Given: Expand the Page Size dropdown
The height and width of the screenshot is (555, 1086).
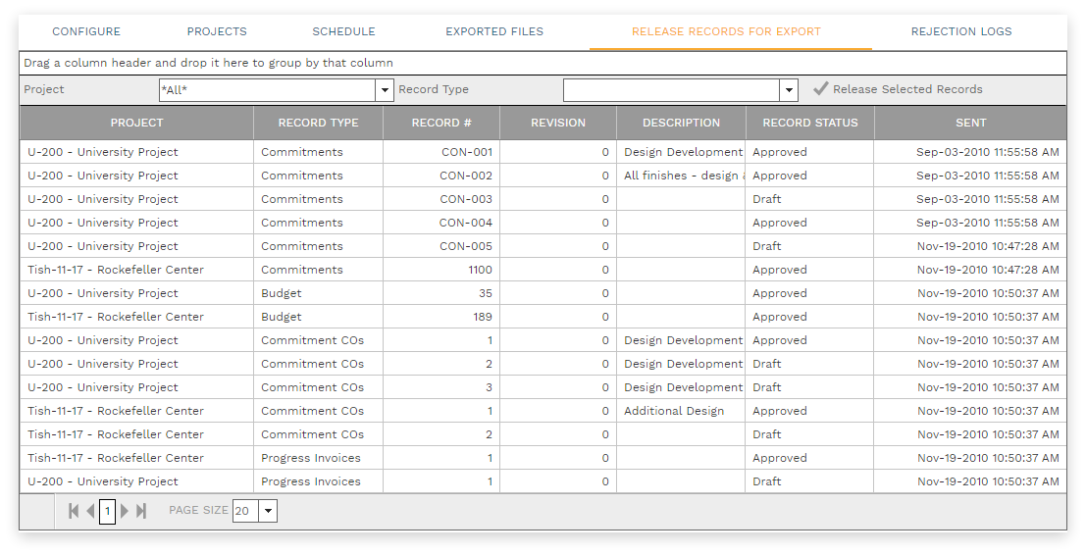Looking at the screenshot, I should tap(268, 512).
